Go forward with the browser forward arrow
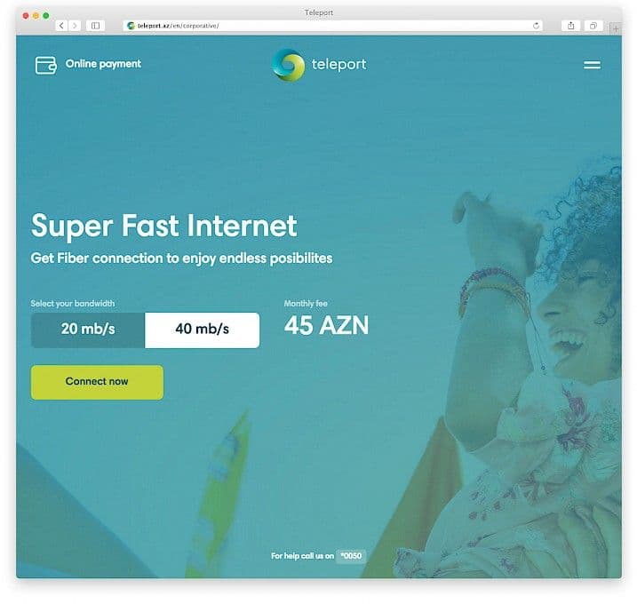 (75, 26)
